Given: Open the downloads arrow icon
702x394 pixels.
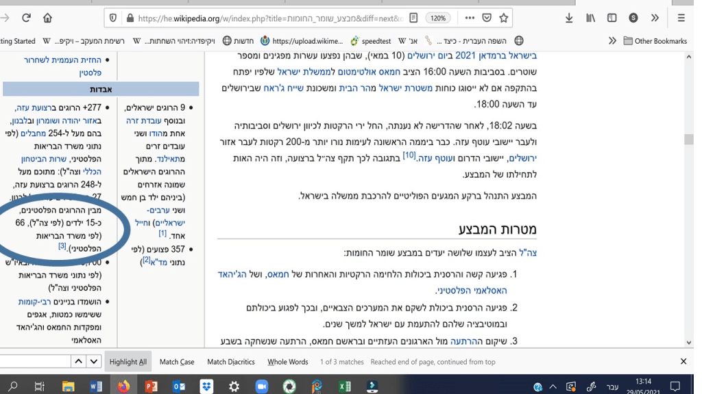Looking at the screenshot, I should [569, 18].
